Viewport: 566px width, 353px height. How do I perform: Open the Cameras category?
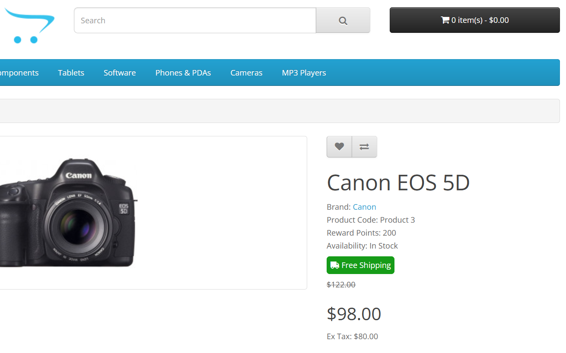246,72
